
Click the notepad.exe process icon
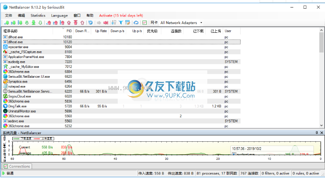coord(5,86)
